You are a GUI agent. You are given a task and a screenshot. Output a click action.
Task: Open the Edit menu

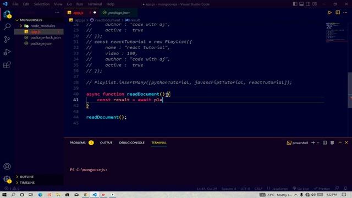[26, 4]
